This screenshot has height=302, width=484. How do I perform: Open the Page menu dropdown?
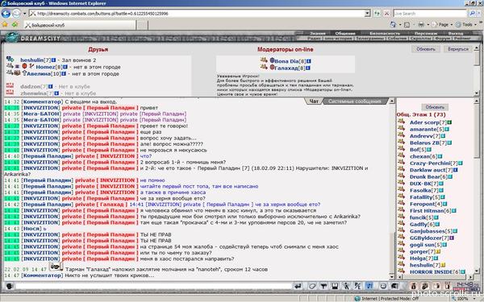pos(442,24)
